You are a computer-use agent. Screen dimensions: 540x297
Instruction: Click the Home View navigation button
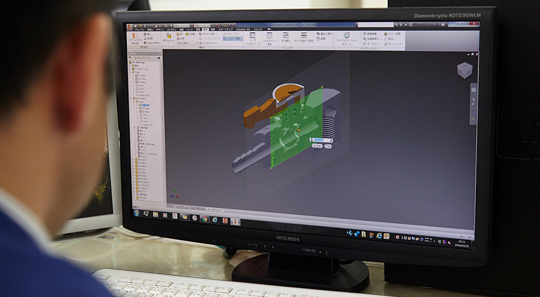394,44
